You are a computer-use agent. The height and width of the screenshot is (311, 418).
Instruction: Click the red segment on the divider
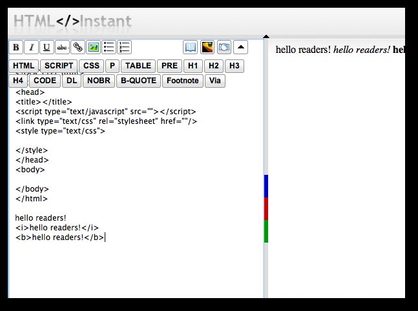click(266, 209)
